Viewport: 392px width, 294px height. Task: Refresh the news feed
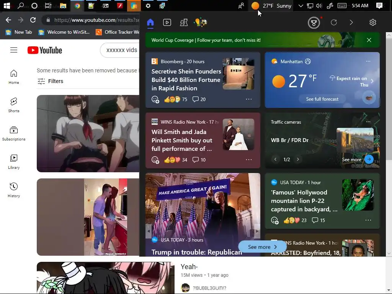334,23
